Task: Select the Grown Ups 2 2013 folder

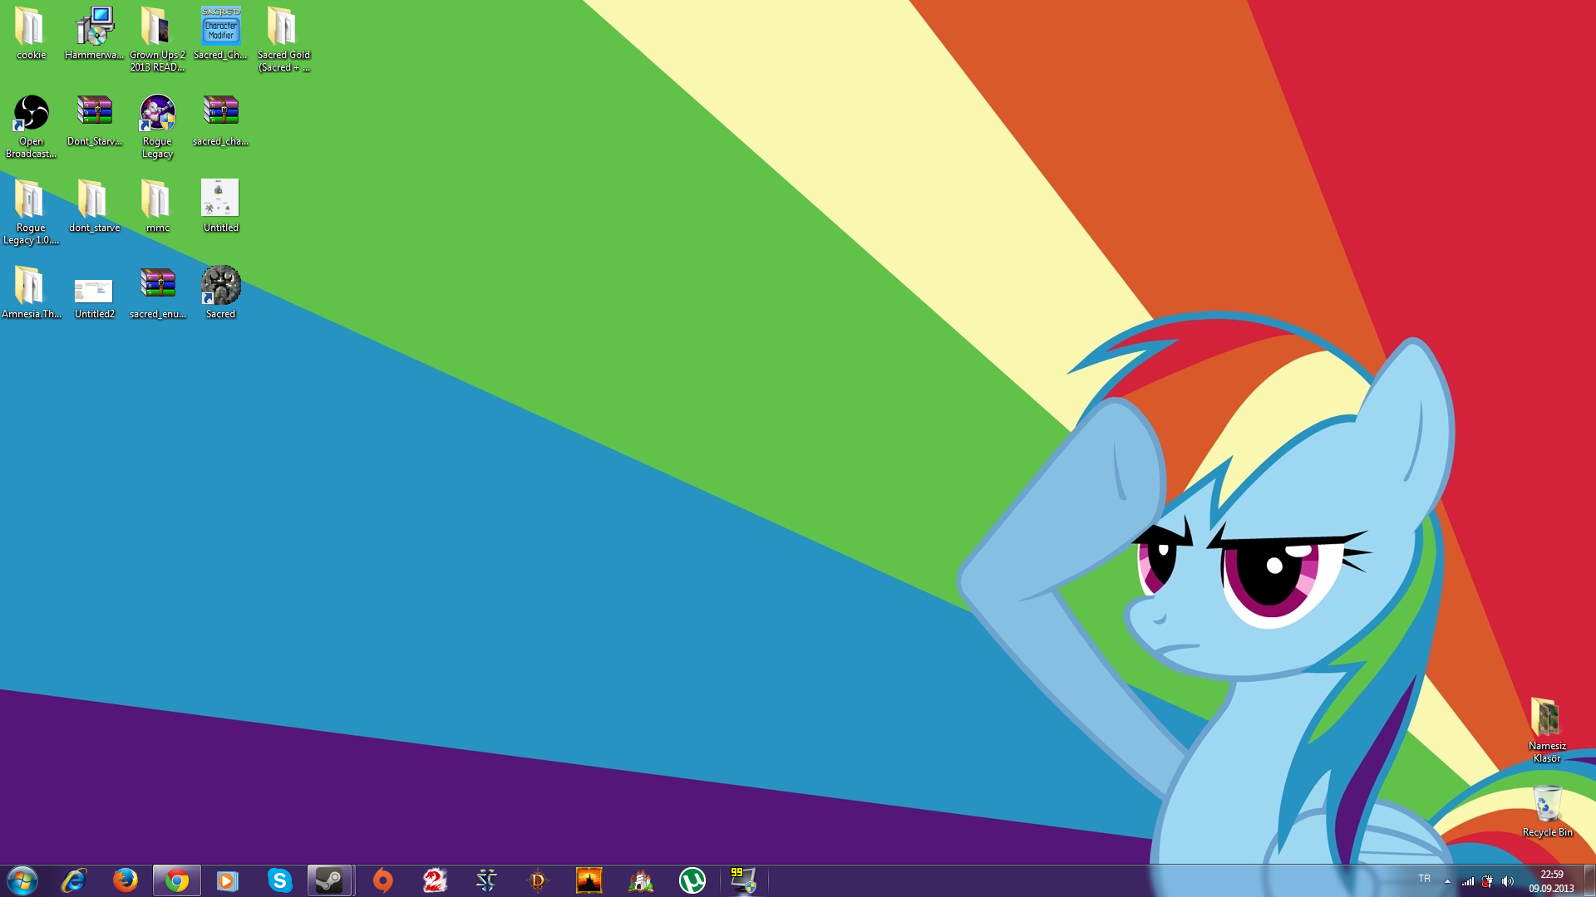Action: (157, 39)
